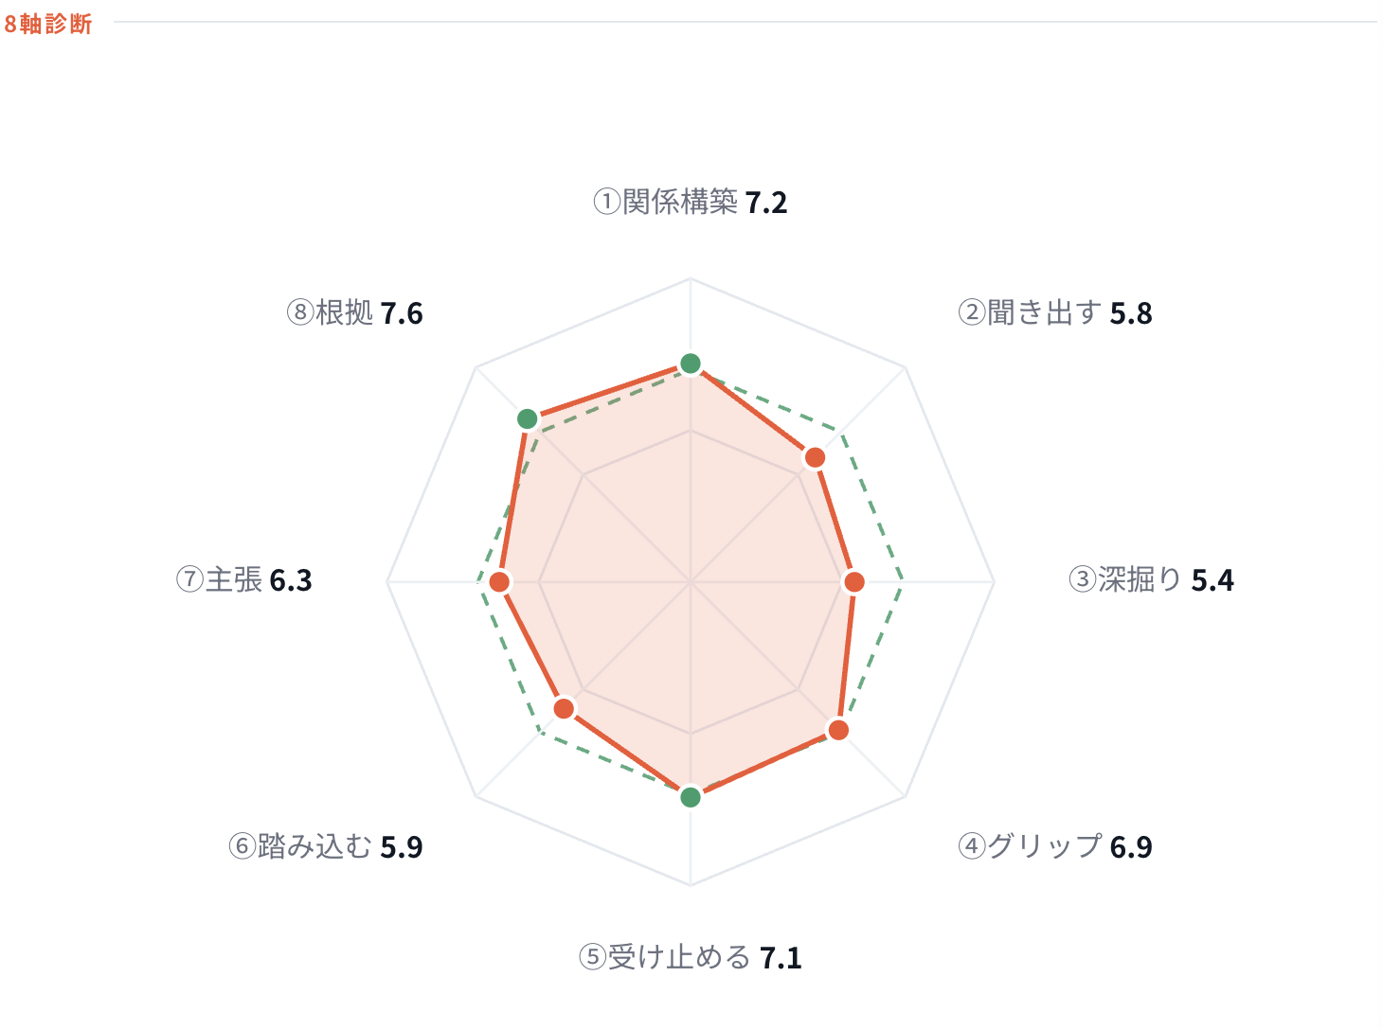The image size is (1383, 1030).
Task: Click the 8軸診断 section heading
Action: [x=47, y=24]
